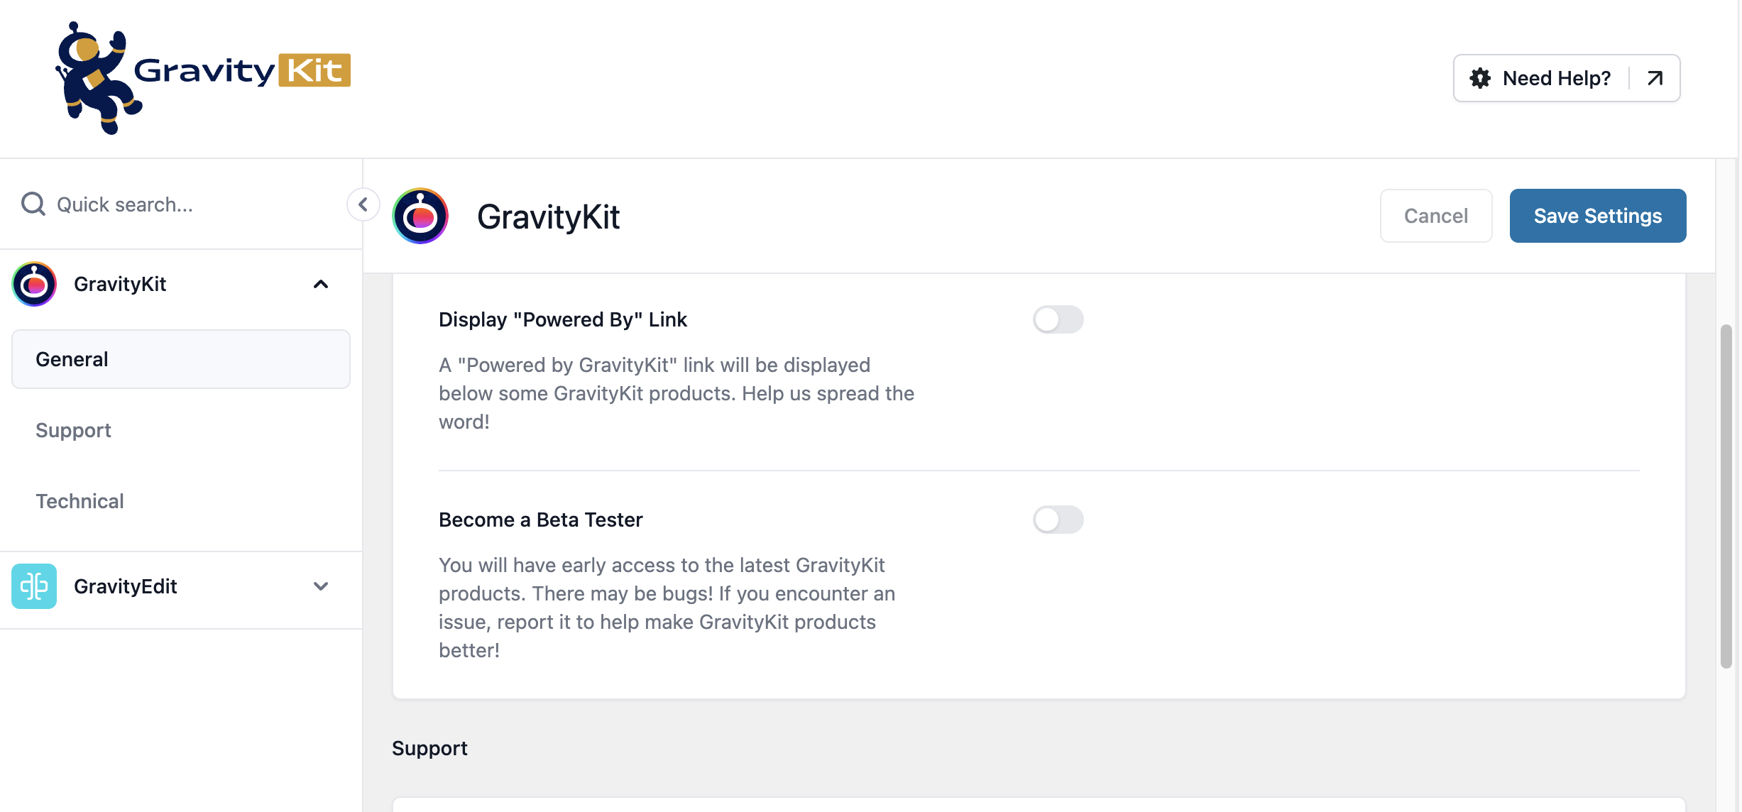
Task: Go to the Technical settings menu item
Action: click(80, 501)
